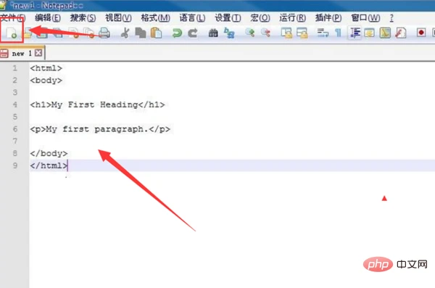Undo using the green arrow icon
435x288 pixels.
[x=177, y=33]
